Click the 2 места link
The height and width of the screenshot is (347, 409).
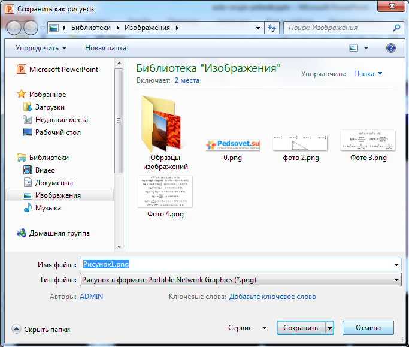pos(186,80)
